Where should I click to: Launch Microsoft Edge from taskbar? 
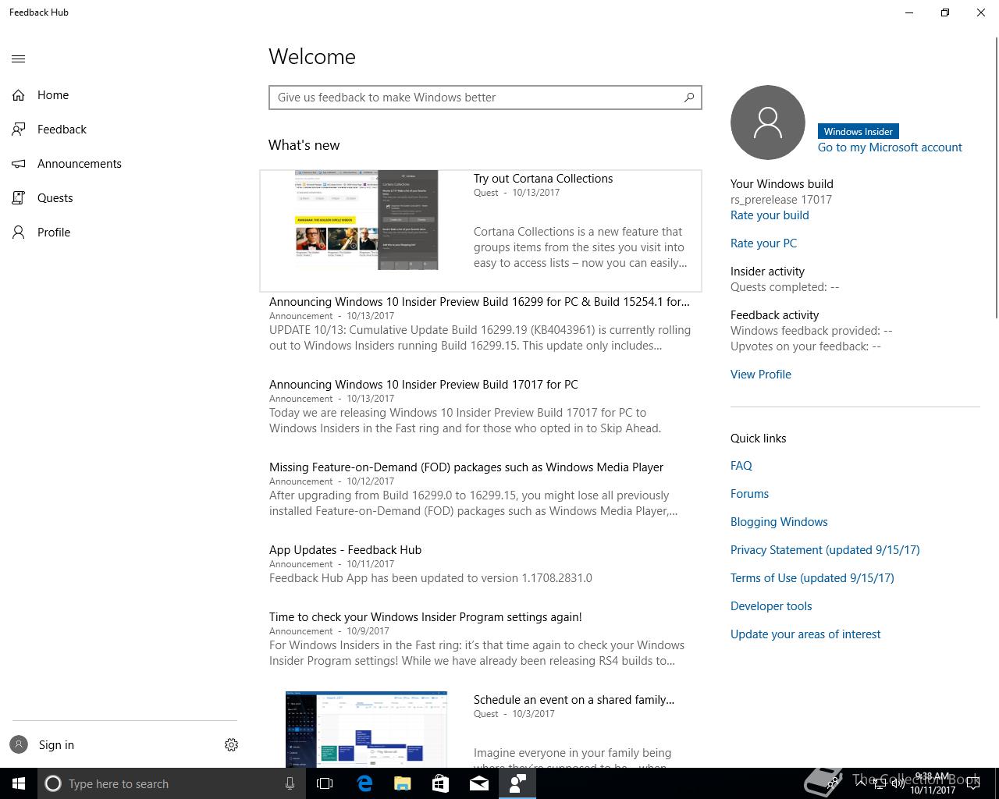(x=364, y=783)
